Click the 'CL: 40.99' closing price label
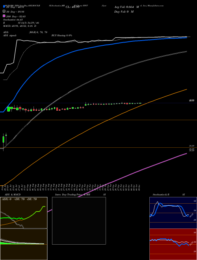The height and width of the screenshot is (260, 197). click(x=72, y=7)
